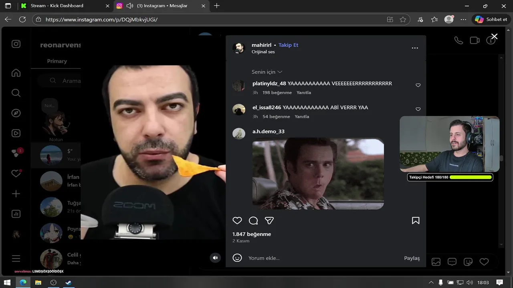Screen dimensions: 513x288
Task: Start a video call with the camera icon
Action: [x=475, y=40]
